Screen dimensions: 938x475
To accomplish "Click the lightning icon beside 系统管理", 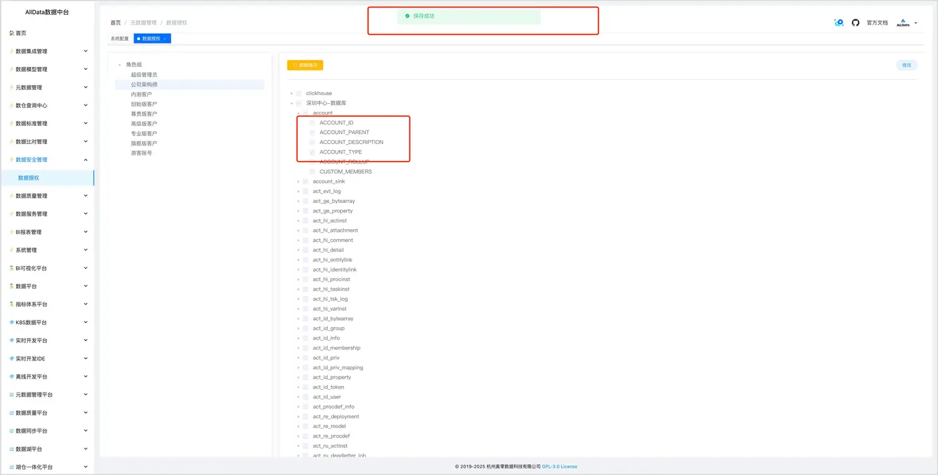I will click(x=11, y=250).
